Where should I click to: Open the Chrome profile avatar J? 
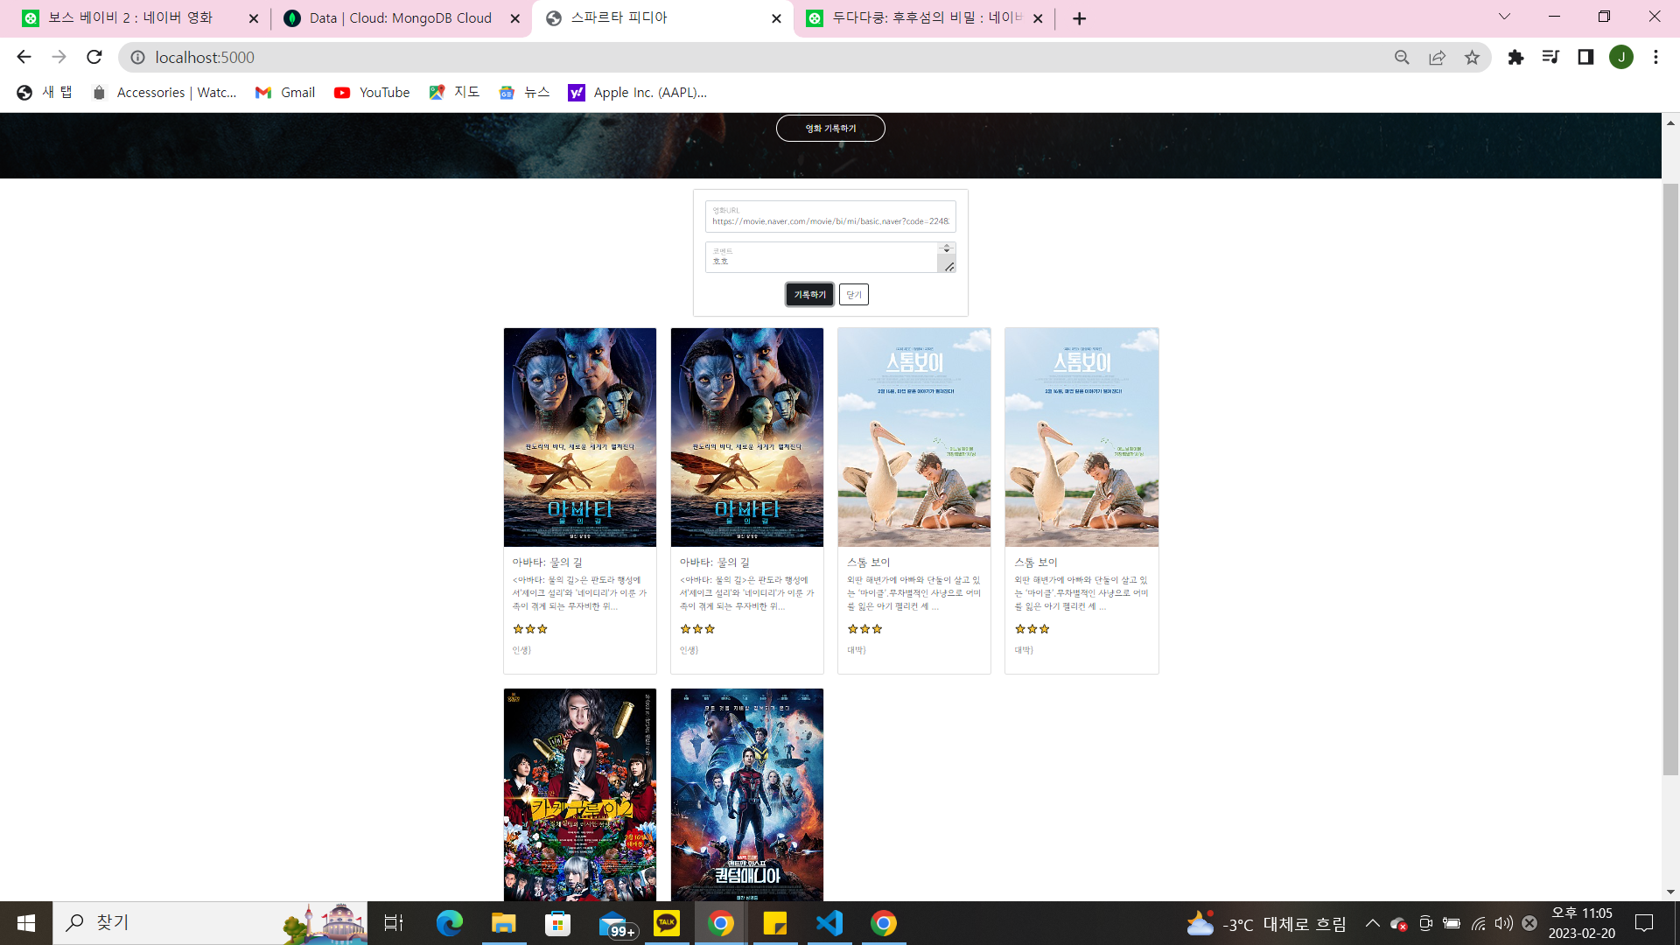click(x=1621, y=57)
